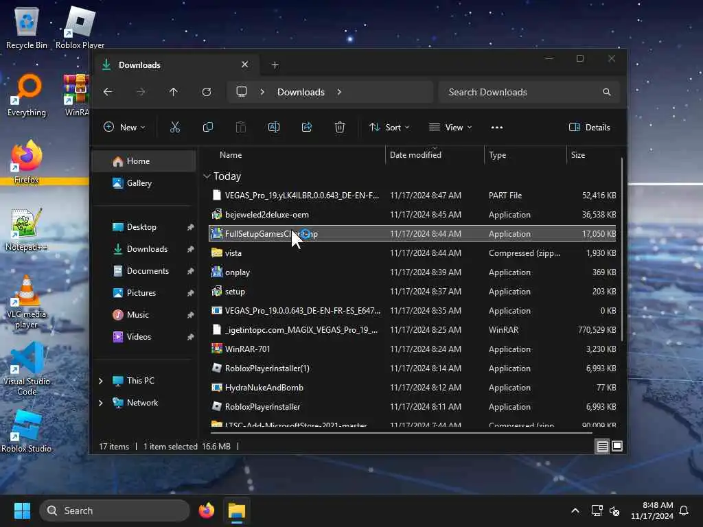Sort by Size column header
The width and height of the screenshot is (703, 527).
(x=578, y=155)
